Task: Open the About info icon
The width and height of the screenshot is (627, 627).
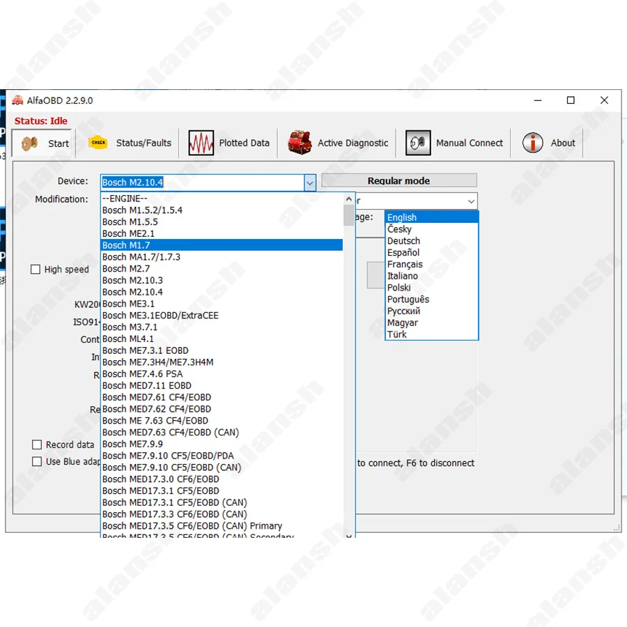Action: [533, 143]
